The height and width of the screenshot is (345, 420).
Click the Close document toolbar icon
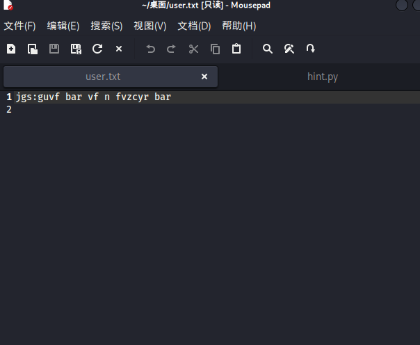click(x=119, y=49)
